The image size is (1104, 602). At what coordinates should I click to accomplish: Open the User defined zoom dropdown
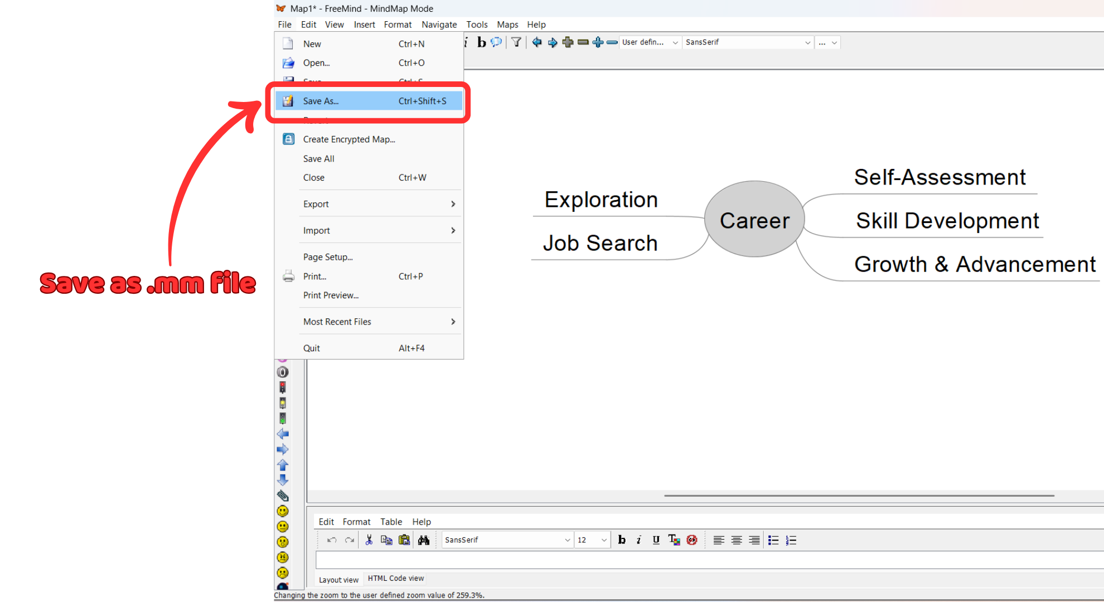pyautogui.click(x=650, y=42)
